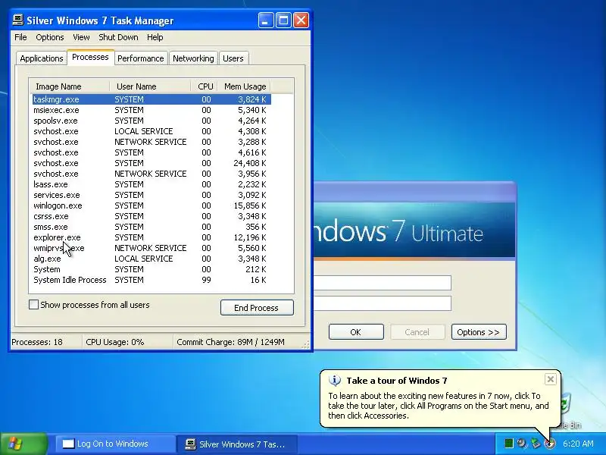Image resolution: width=606 pixels, height=455 pixels.
Task: Sort by the User Name column
Action: pyautogui.click(x=150, y=86)
